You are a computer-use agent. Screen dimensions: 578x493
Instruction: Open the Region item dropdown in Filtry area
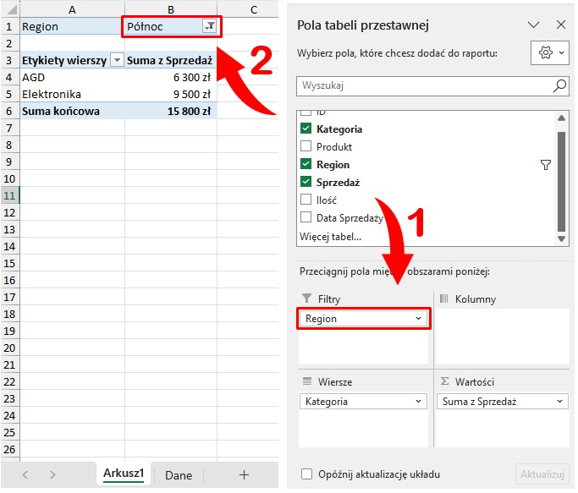tap(418, 318)
